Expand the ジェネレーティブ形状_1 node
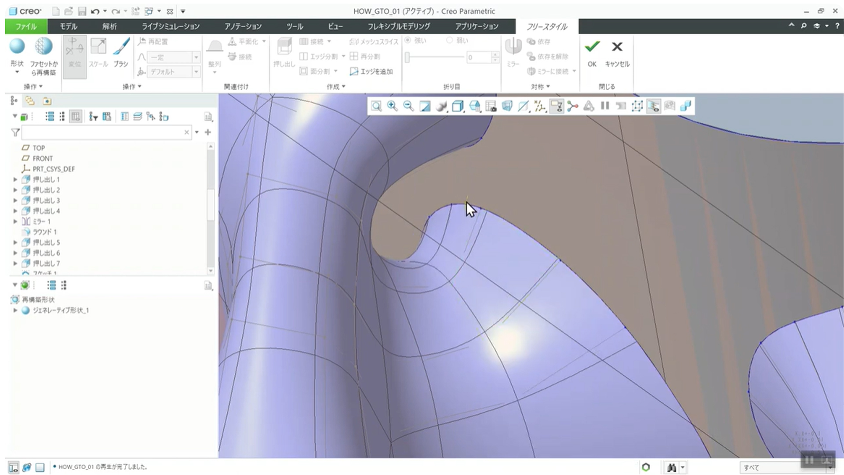 15,311
